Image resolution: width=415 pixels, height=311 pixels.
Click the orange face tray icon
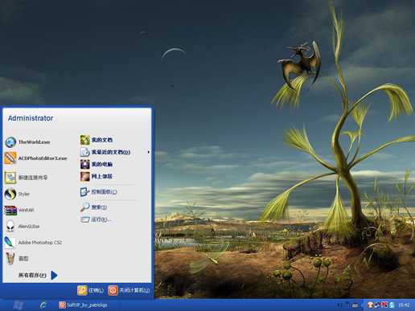point(370,305)
